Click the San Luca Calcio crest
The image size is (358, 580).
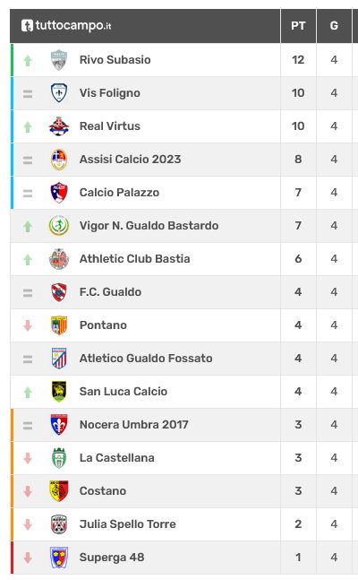59,392
